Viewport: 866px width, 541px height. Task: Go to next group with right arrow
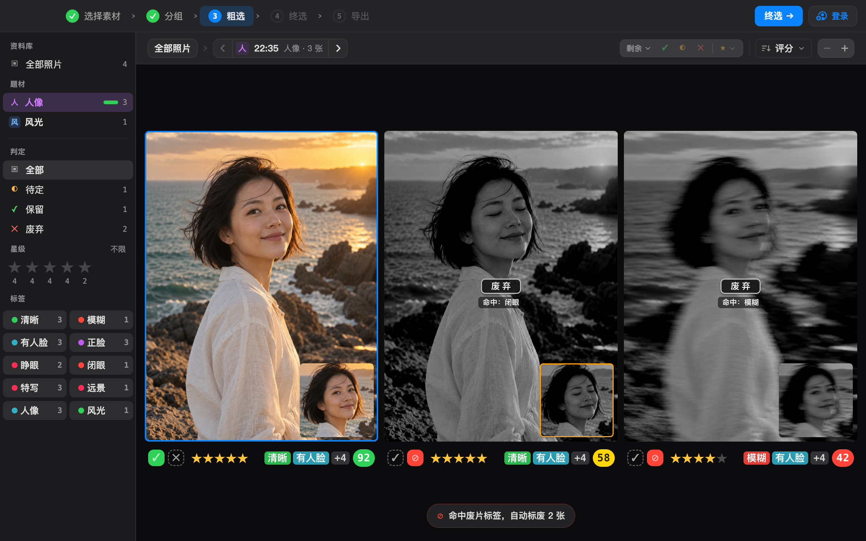coord(338,48)
